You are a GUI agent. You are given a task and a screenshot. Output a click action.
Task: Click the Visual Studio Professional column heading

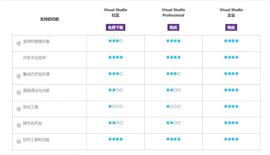click(173, 12)
